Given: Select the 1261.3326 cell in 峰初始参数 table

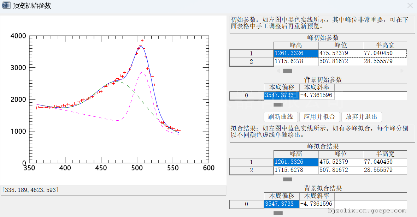Looking at the screenshot, I should [296, 53].
